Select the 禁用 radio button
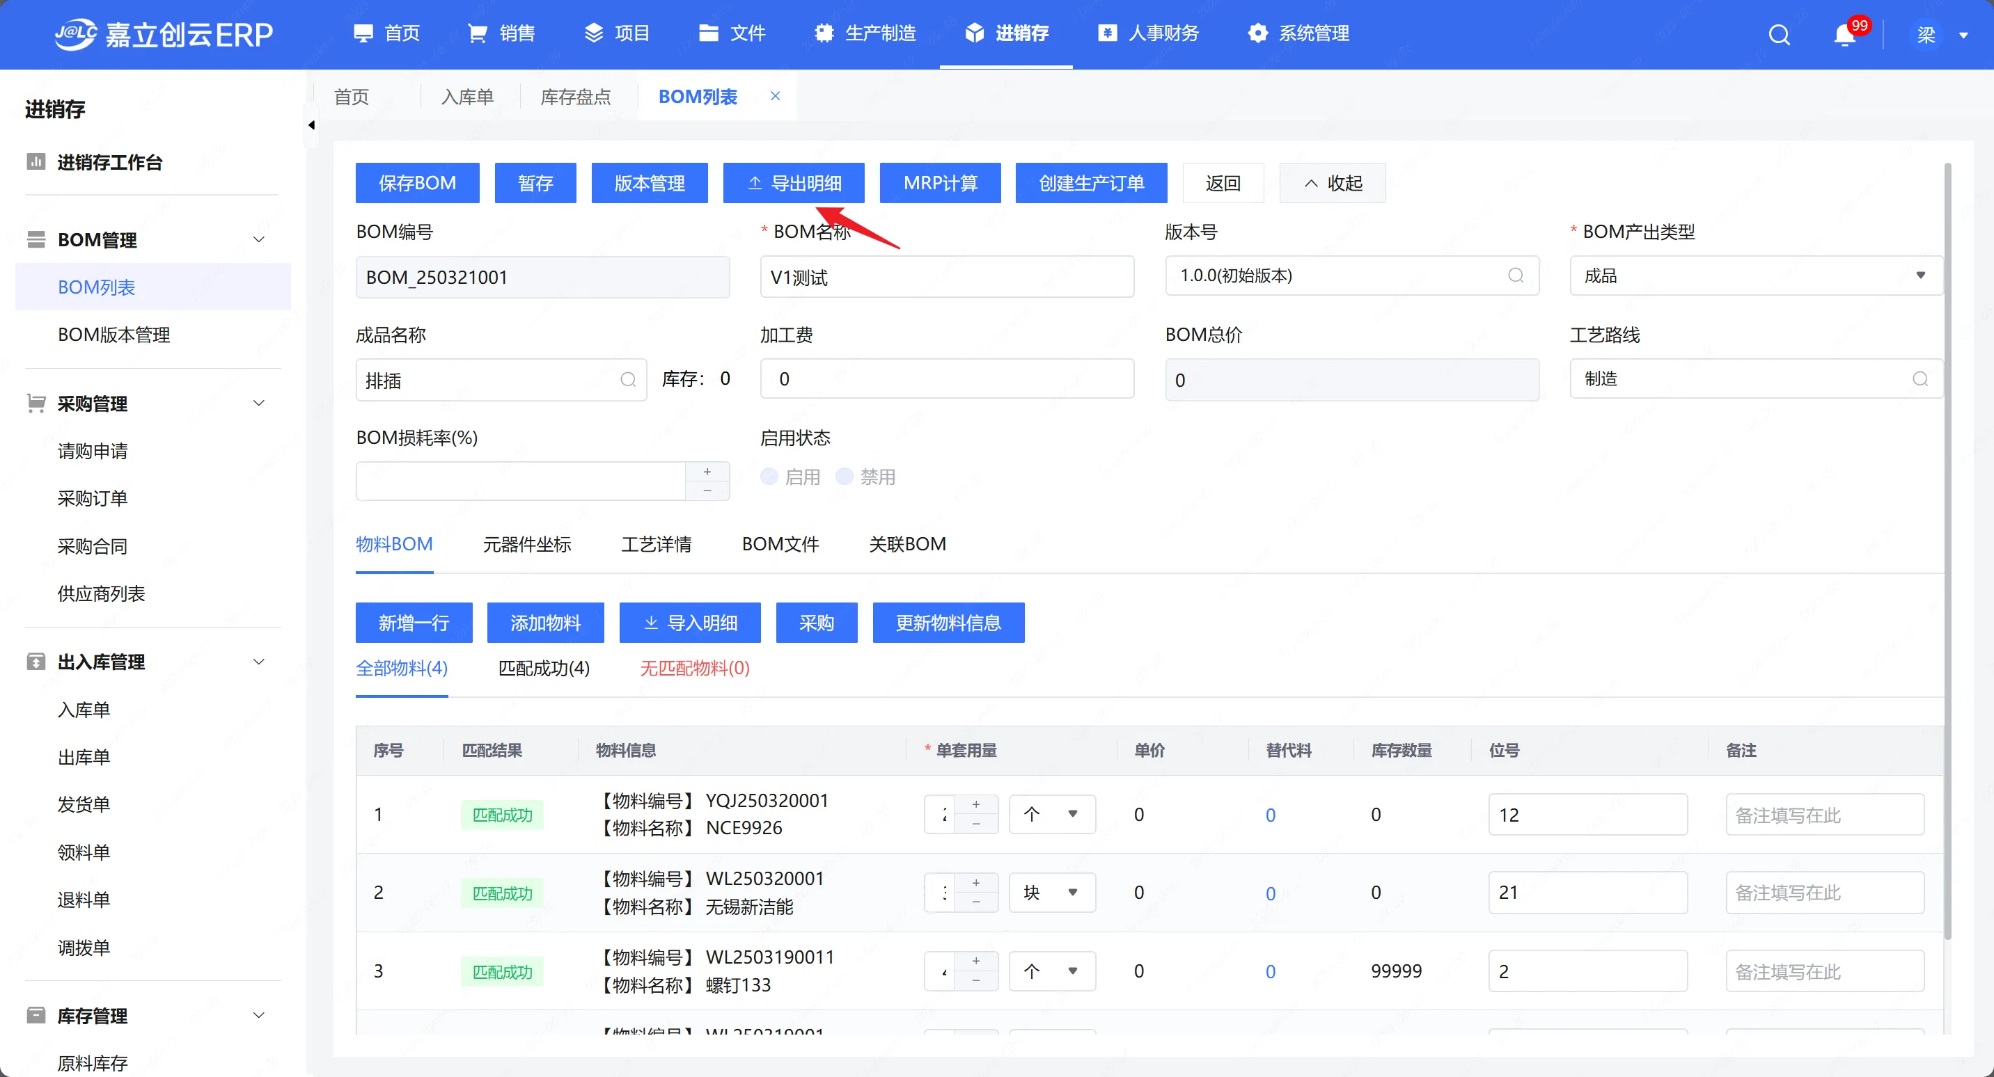Image resolution: width=1994 pixels, height=1077 pixels. 845,477
